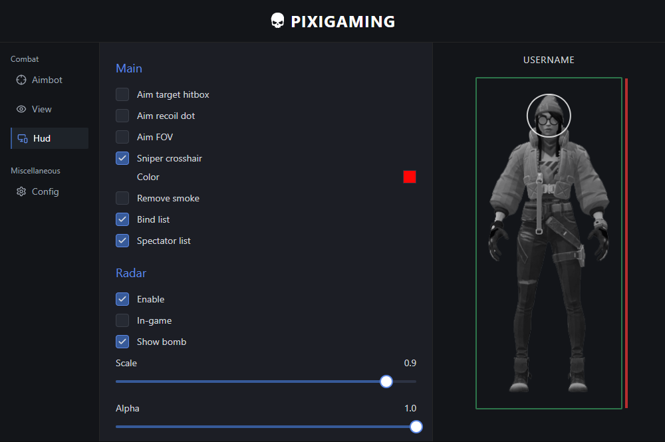Screen dimensions: 665x442
Task: Click the Alpha value 1.0
Action: coord(410,408)
